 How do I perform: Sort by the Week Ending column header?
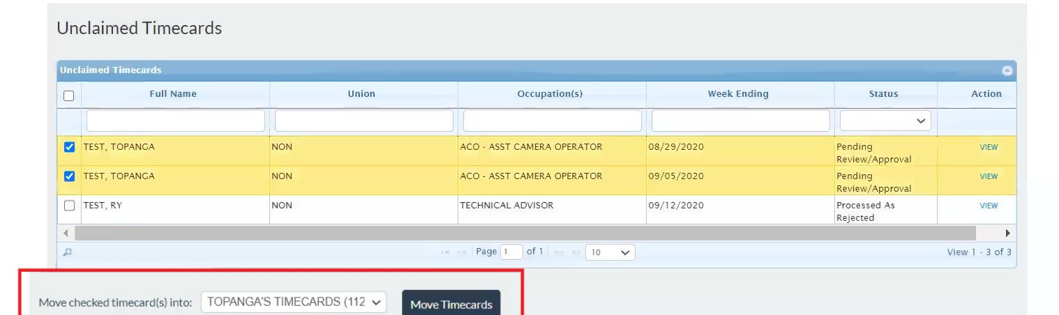pyautogui.click(x=738, y=93)
